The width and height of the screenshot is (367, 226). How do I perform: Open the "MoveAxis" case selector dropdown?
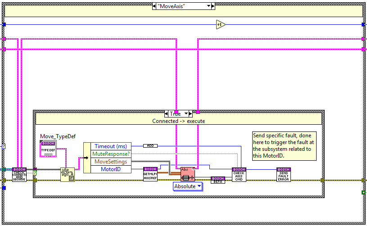208,6
